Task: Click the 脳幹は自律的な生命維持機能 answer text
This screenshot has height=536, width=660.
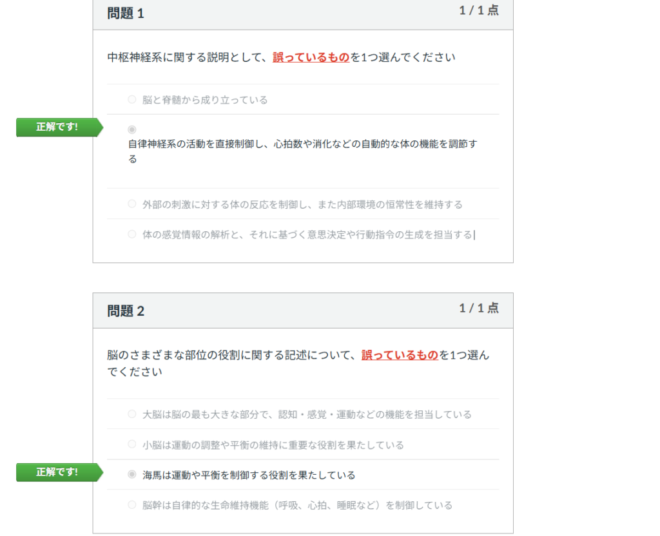Action: point(297,505)
